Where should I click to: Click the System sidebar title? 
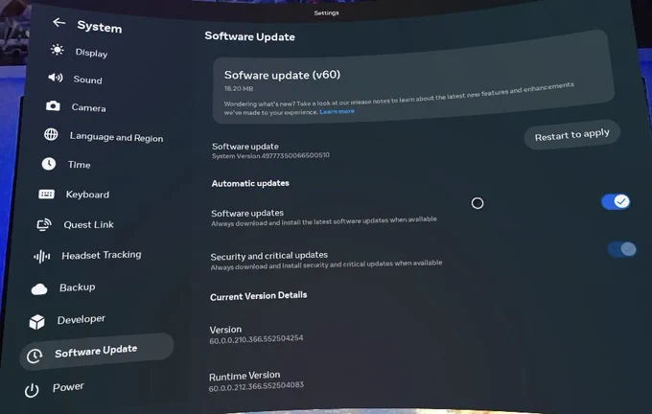pyautogui.click(x=100, y=27)
